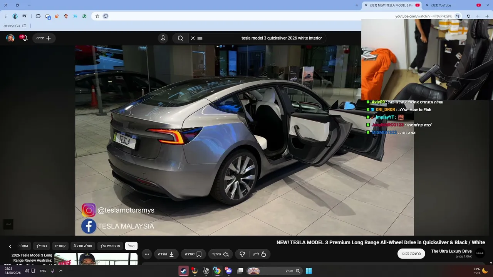Click the orange extension icon in toolbar

57,16
